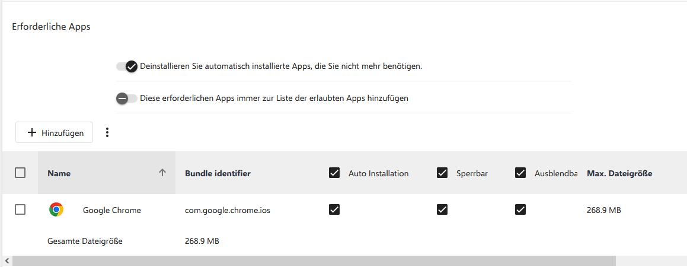The image size is (687, 267).
Task: Uncheck Sperrbar header checkbox
Action: [x=442, y=173]
